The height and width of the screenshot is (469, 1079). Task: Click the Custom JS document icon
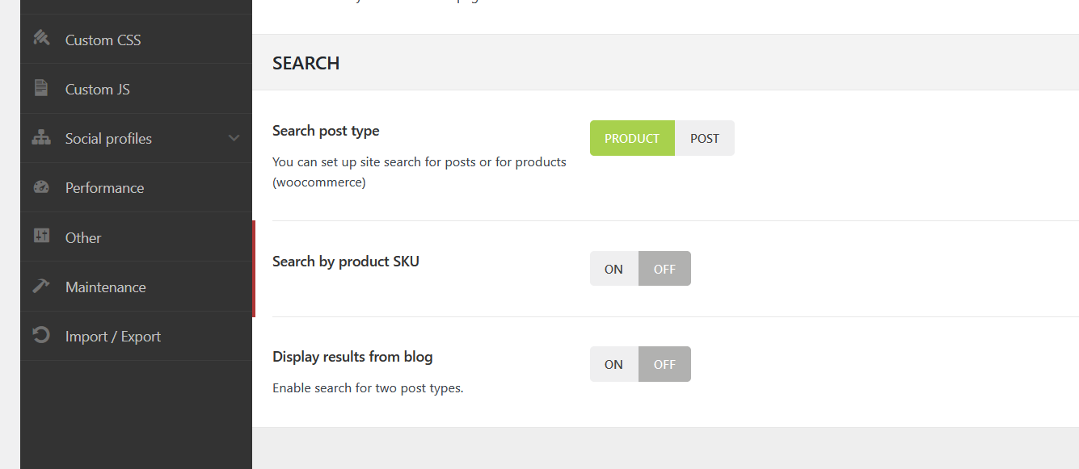41,88
